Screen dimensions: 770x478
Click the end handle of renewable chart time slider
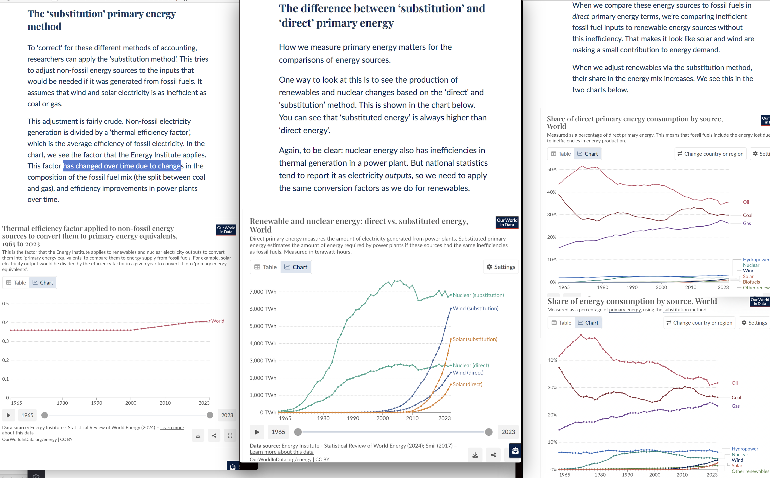click(489, 432)
